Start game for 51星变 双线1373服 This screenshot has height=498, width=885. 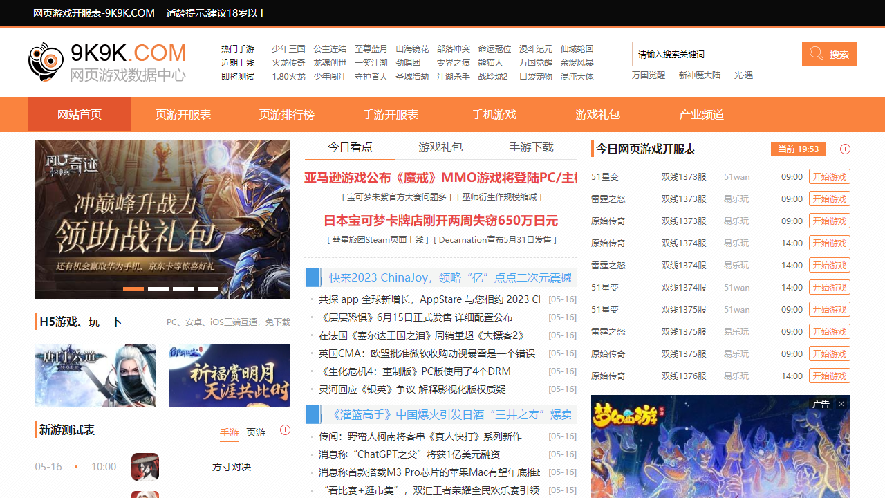tap(830, 176)
